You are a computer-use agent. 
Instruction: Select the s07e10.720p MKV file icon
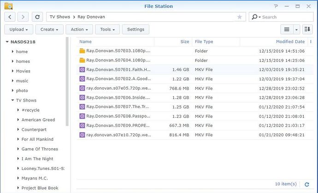82,135
